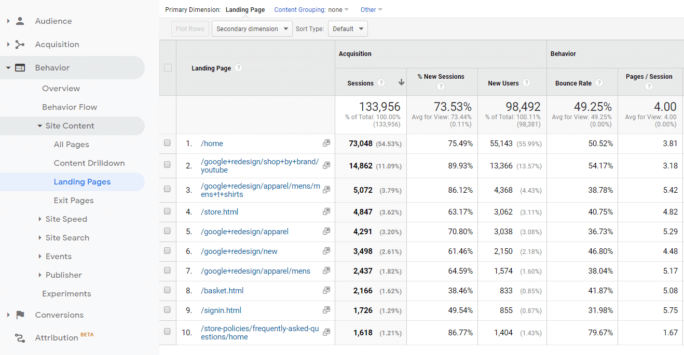Screen dimensions: 684x355
Task: Open the Sort Type Default dropdown
Action: click(x=348, y=29)
